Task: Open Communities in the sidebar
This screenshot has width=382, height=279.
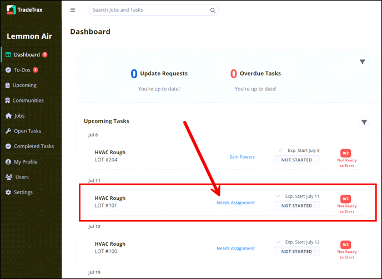Action: [28, 100]
